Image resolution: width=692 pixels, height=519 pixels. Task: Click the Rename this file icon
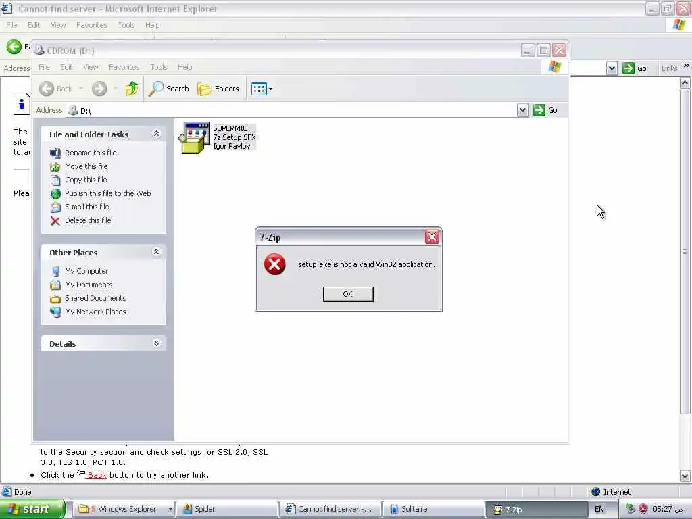click(x=55, y=153)
